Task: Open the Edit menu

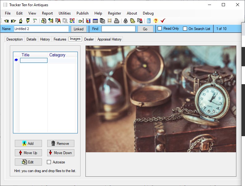Action: click(19, 13)
